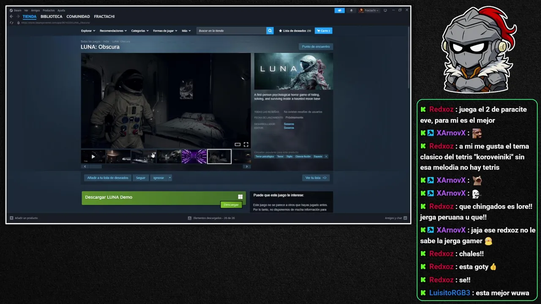Click the green Descargar button
The width and height of the screenshot is (541, 304).
[231, 205]
